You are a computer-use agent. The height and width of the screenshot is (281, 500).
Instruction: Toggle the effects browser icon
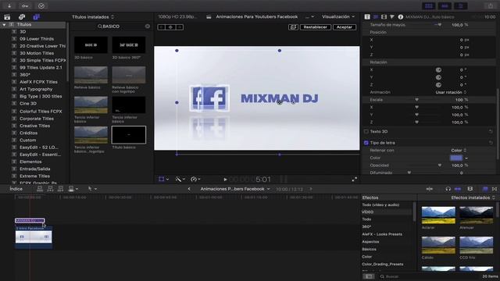[485, 189]
